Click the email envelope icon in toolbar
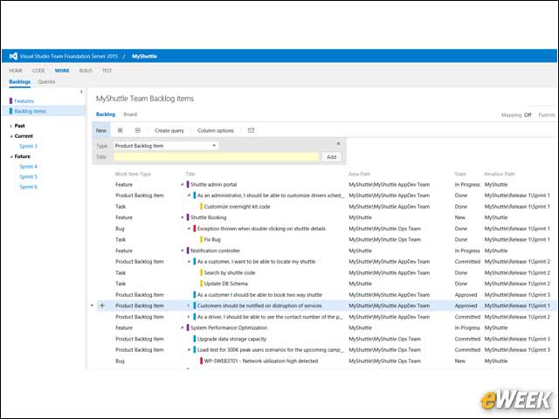The height and width of the screenshot is (419, 559). click(251, 130)
